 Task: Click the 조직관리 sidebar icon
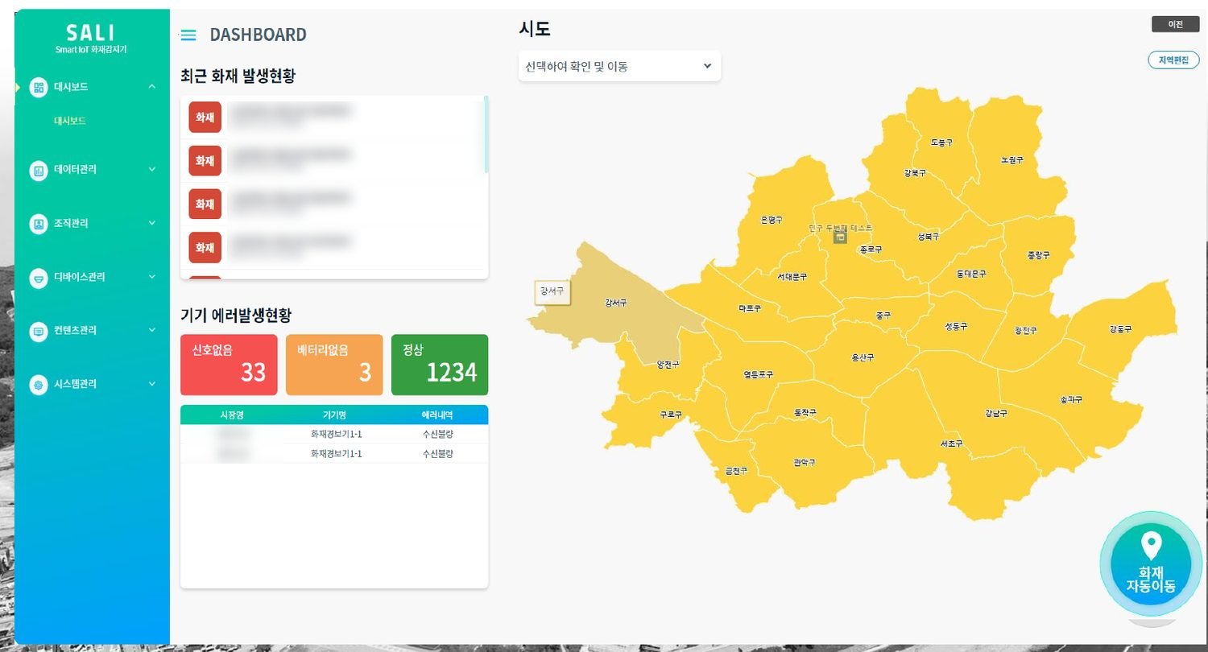[x=39, y=224]
